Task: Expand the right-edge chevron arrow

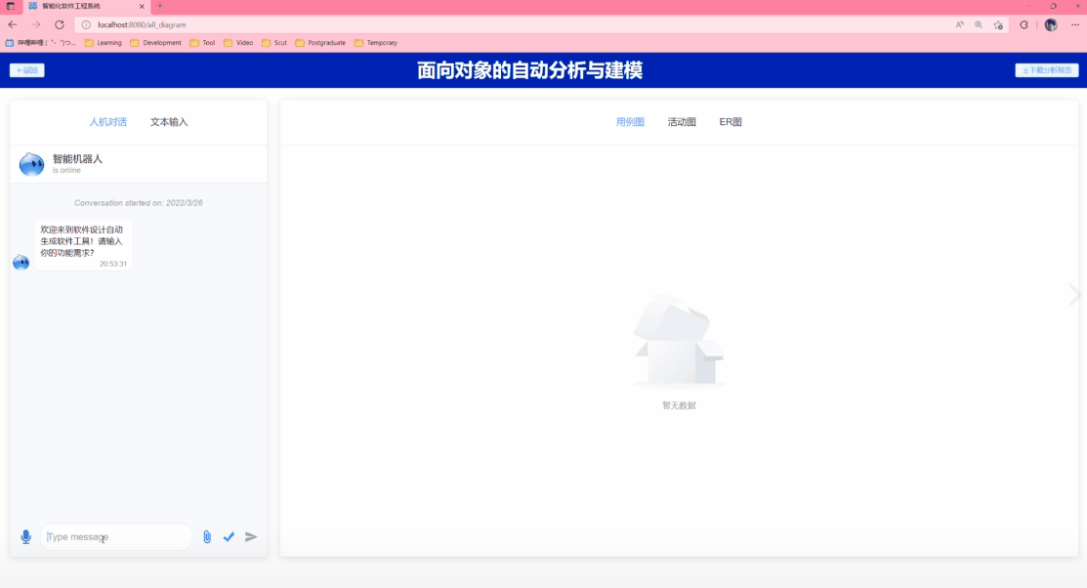Action: [1074, 295]
